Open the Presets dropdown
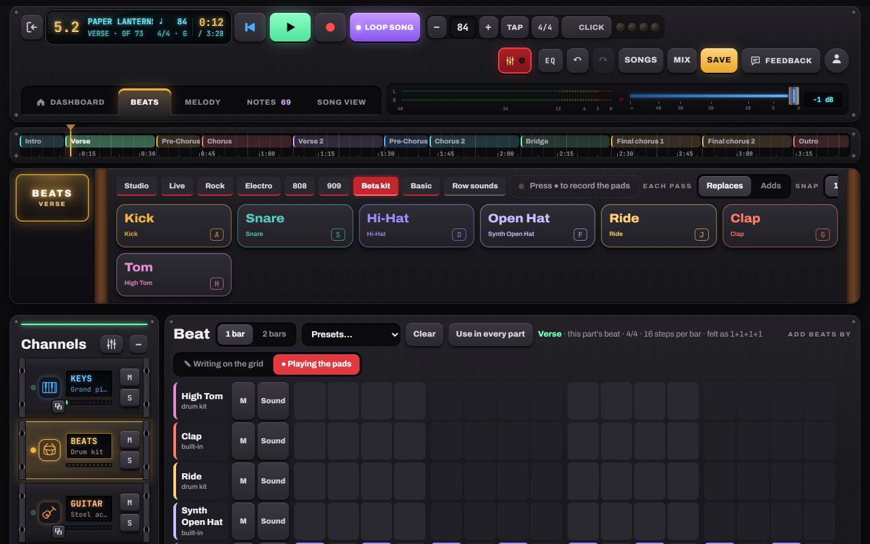The width and height of the screenshot is (870, 544). (x=351, y=334)
